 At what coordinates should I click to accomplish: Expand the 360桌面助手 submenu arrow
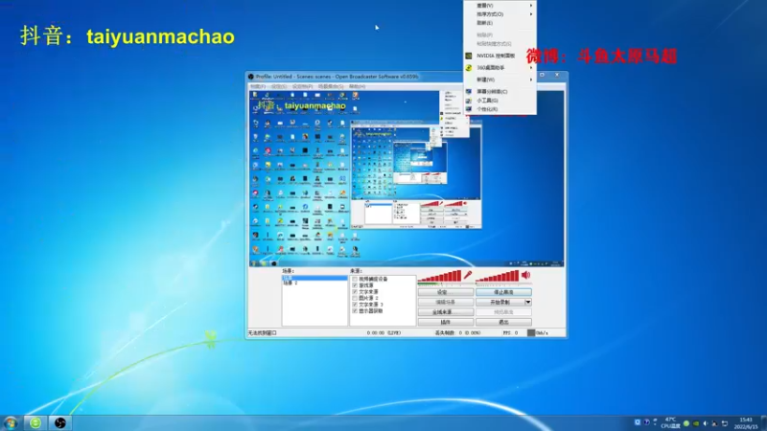(531, 67)
